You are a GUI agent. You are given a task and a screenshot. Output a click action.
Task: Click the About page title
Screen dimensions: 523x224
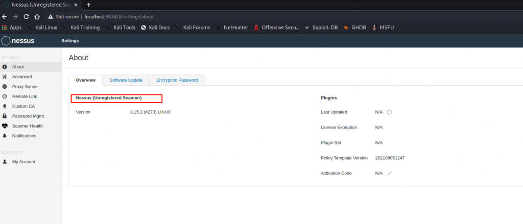[x=79, y=58]
